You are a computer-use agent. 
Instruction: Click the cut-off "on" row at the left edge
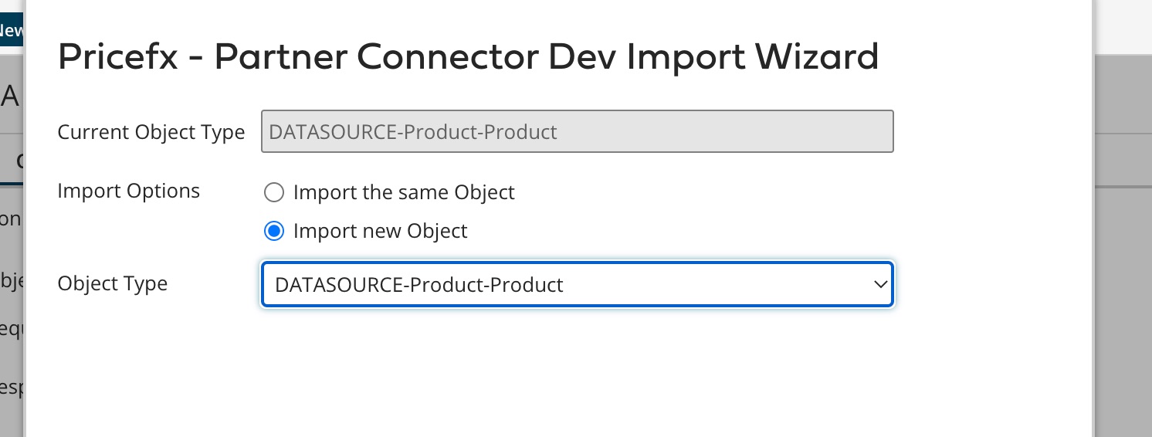(11, 218)
